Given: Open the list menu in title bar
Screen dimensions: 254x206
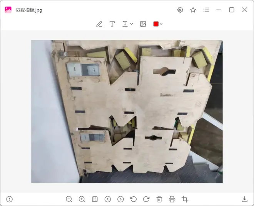Looking at the screenshot, I should 206,10.
